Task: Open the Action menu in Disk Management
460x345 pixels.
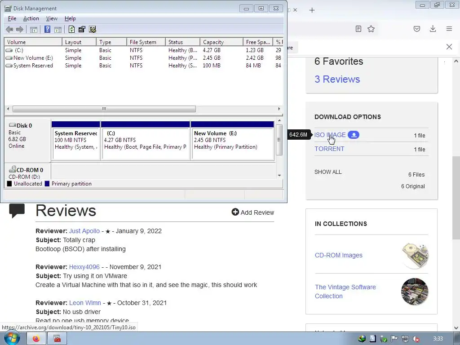Action: click(31, 18)
